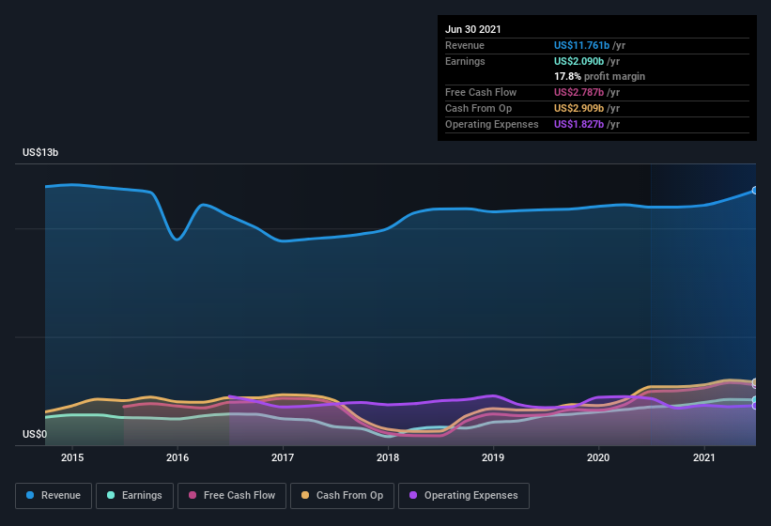771x526 pixels.
Task: Click the 2021 x-axis label
Action: click(x=704, y=457)
